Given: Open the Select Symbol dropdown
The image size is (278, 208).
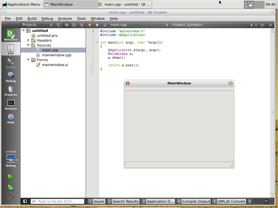Looking at the screenshot, I should [212, 25].
